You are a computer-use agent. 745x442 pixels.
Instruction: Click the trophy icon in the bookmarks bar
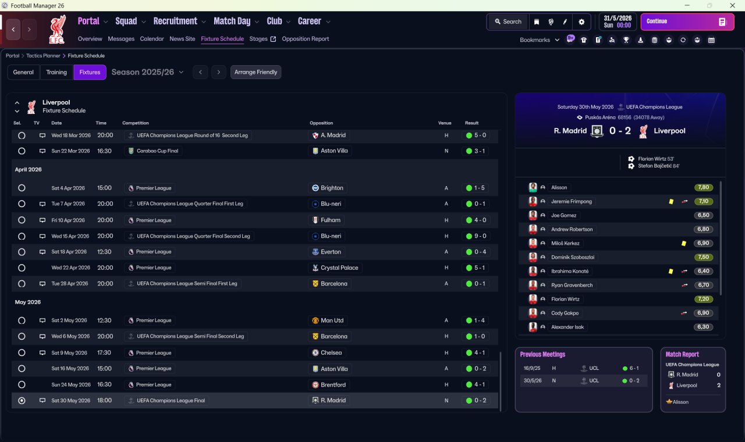pyautogui.click(x=626, y=40)
